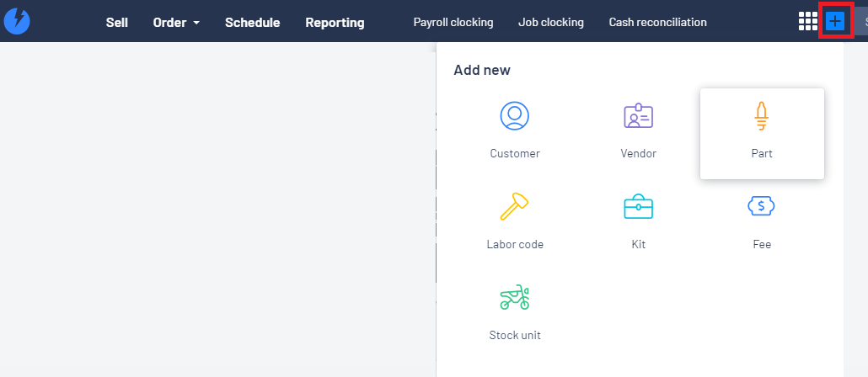Pick the Labor code hammer icon

(x=514, y=207)
